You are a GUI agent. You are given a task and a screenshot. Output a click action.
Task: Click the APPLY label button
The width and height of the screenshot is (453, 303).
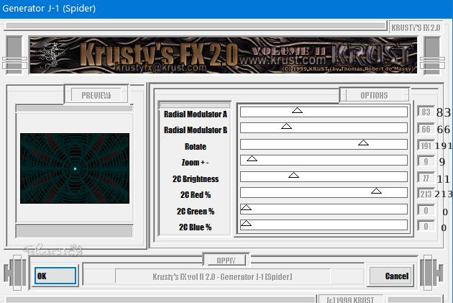pos(226,261)
